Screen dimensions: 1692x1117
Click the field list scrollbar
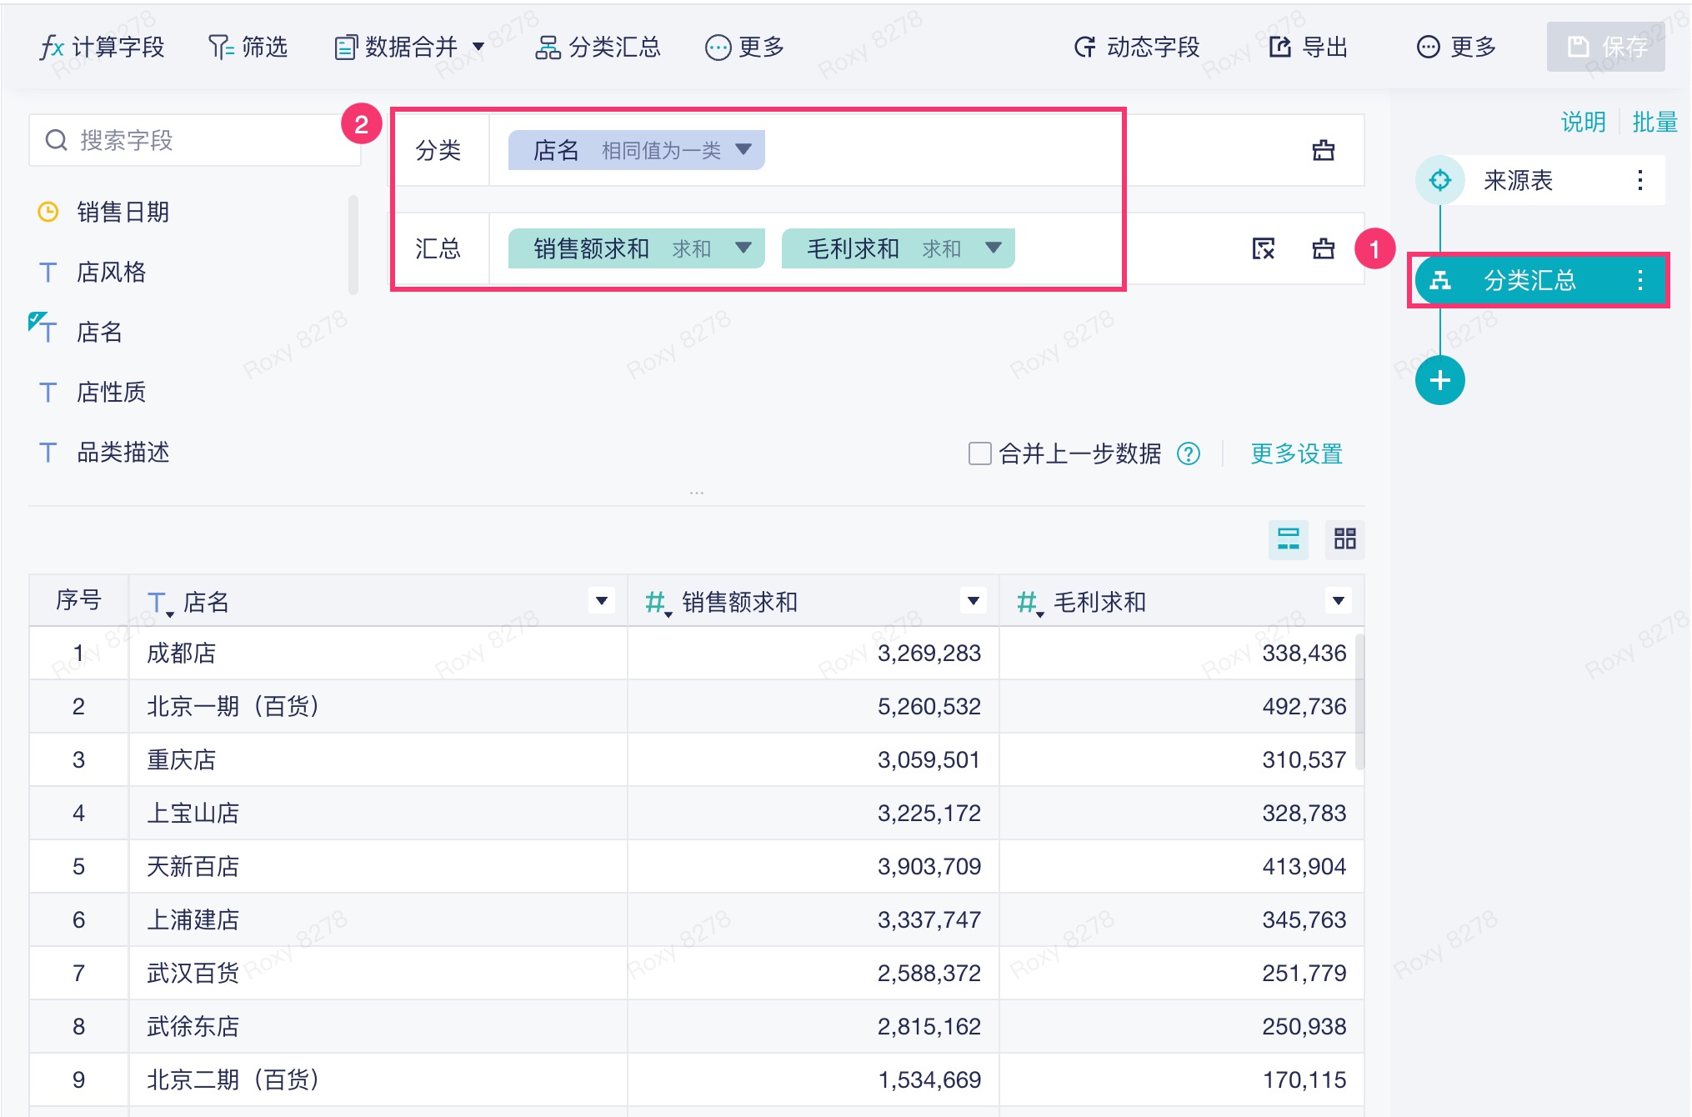[x=353, y=245]
